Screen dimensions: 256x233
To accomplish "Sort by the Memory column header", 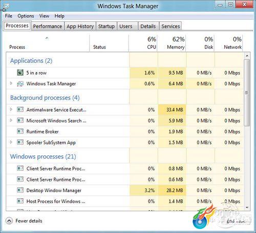I will click(x=172, y=43).
